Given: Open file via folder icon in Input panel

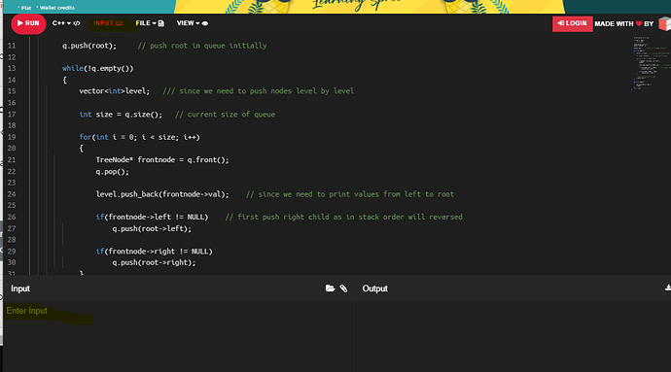Looking at the screenshot, I should tap(330, 288).
